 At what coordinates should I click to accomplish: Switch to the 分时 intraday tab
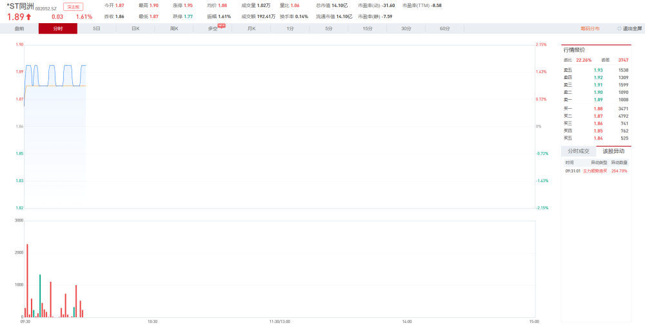tap(57, 29)
